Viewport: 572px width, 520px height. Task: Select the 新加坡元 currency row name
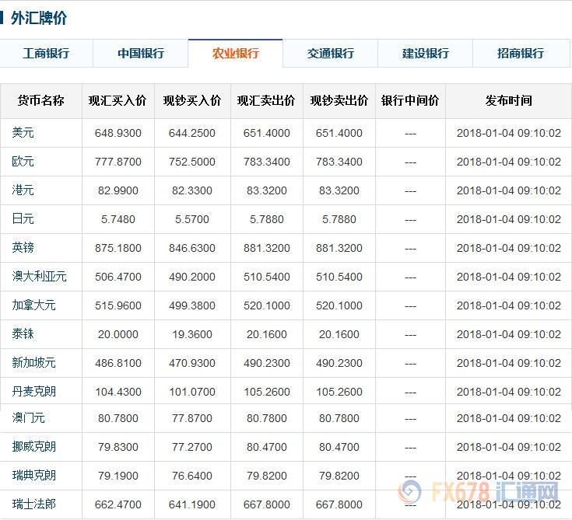pyautogui.click(x=33, y=363)
